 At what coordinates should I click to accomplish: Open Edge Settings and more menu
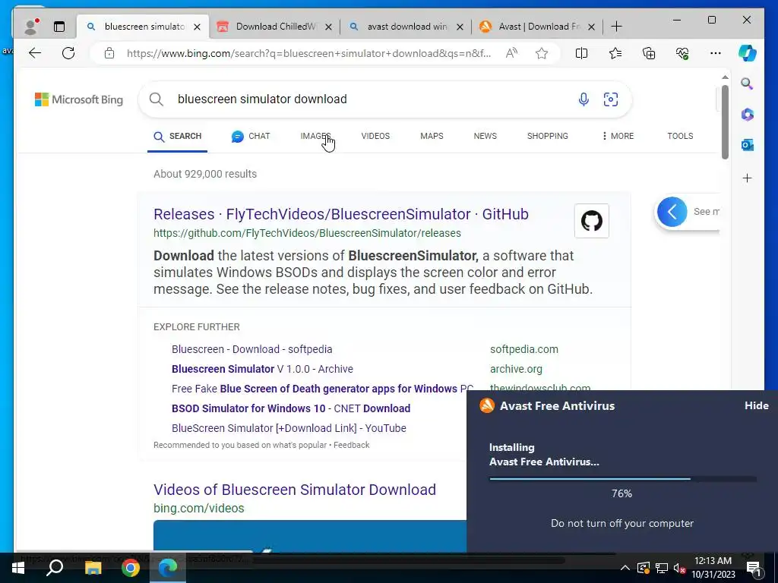[x=716, y=53]
